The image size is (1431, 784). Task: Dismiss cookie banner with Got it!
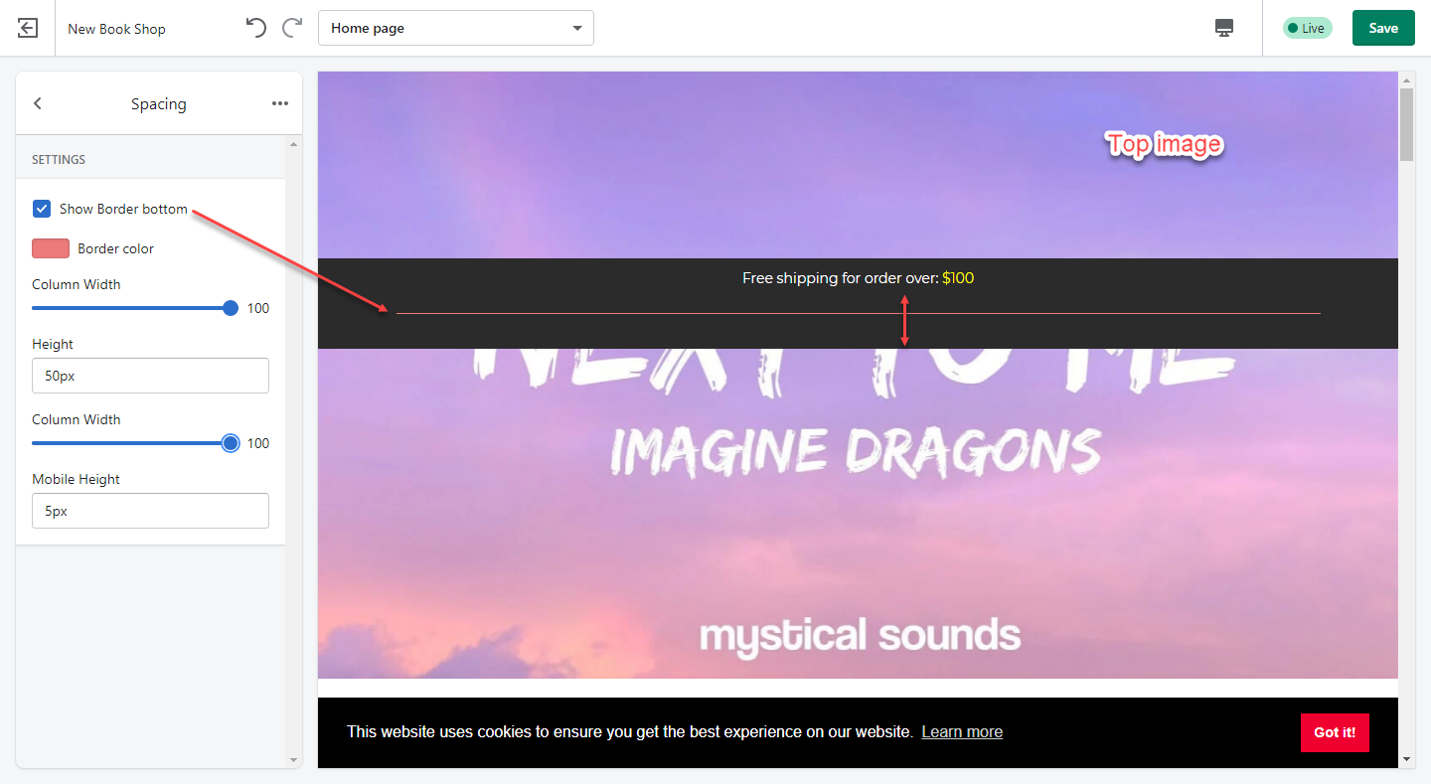click(1335, 732)
